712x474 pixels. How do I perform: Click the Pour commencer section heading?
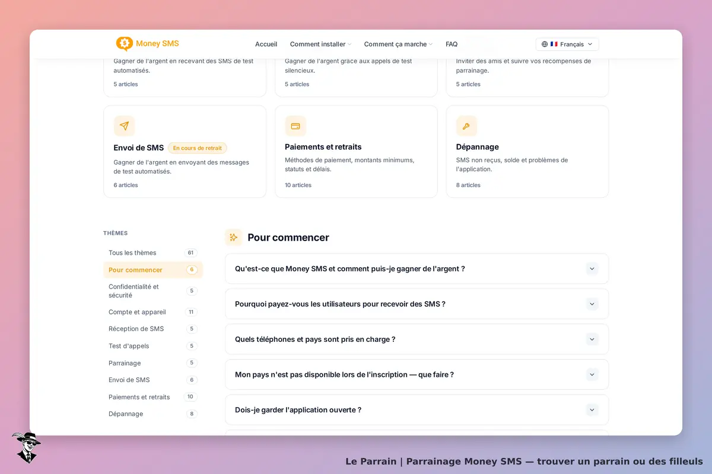tap(288, 238)
